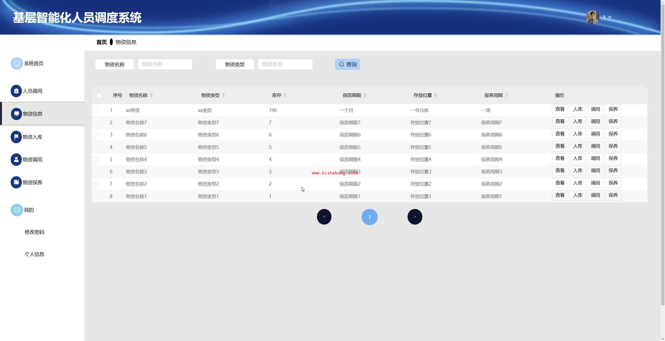Toggle the select-all checkbox in table header
Screen dimensions: 665x341
pos(99,95)
